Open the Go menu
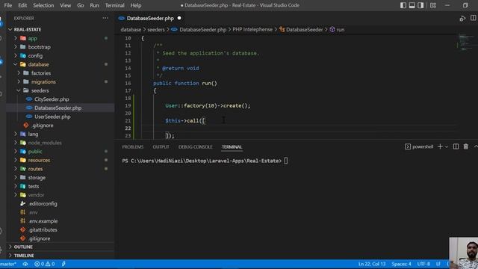The image size is (478, 269). (80, 5)
